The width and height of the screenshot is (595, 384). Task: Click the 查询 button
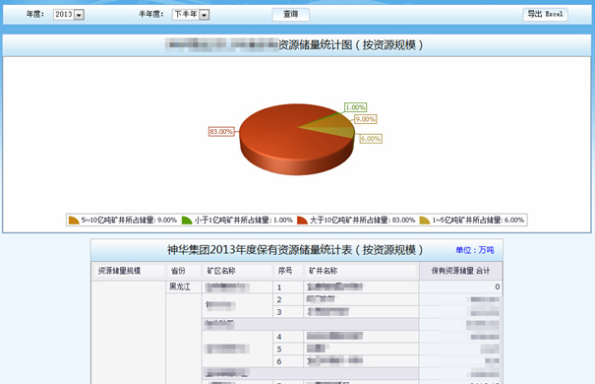291,15
